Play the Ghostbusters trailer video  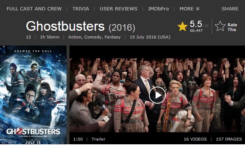click(x=157, y=95)
